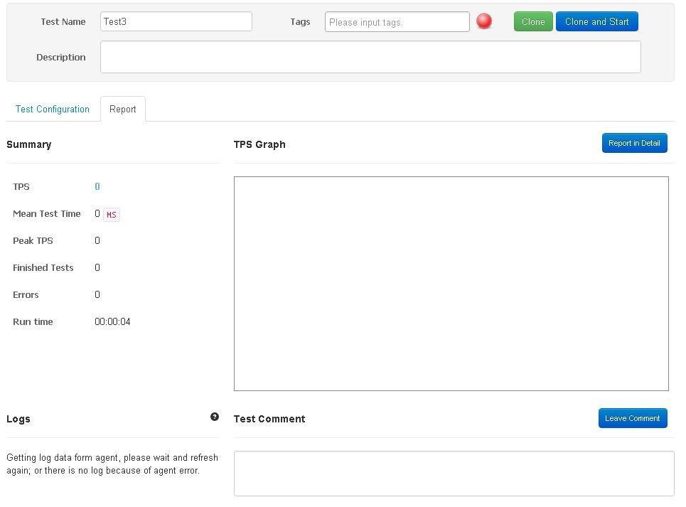Click the green Clone button
686x507 pixels.
pos(533,21)
